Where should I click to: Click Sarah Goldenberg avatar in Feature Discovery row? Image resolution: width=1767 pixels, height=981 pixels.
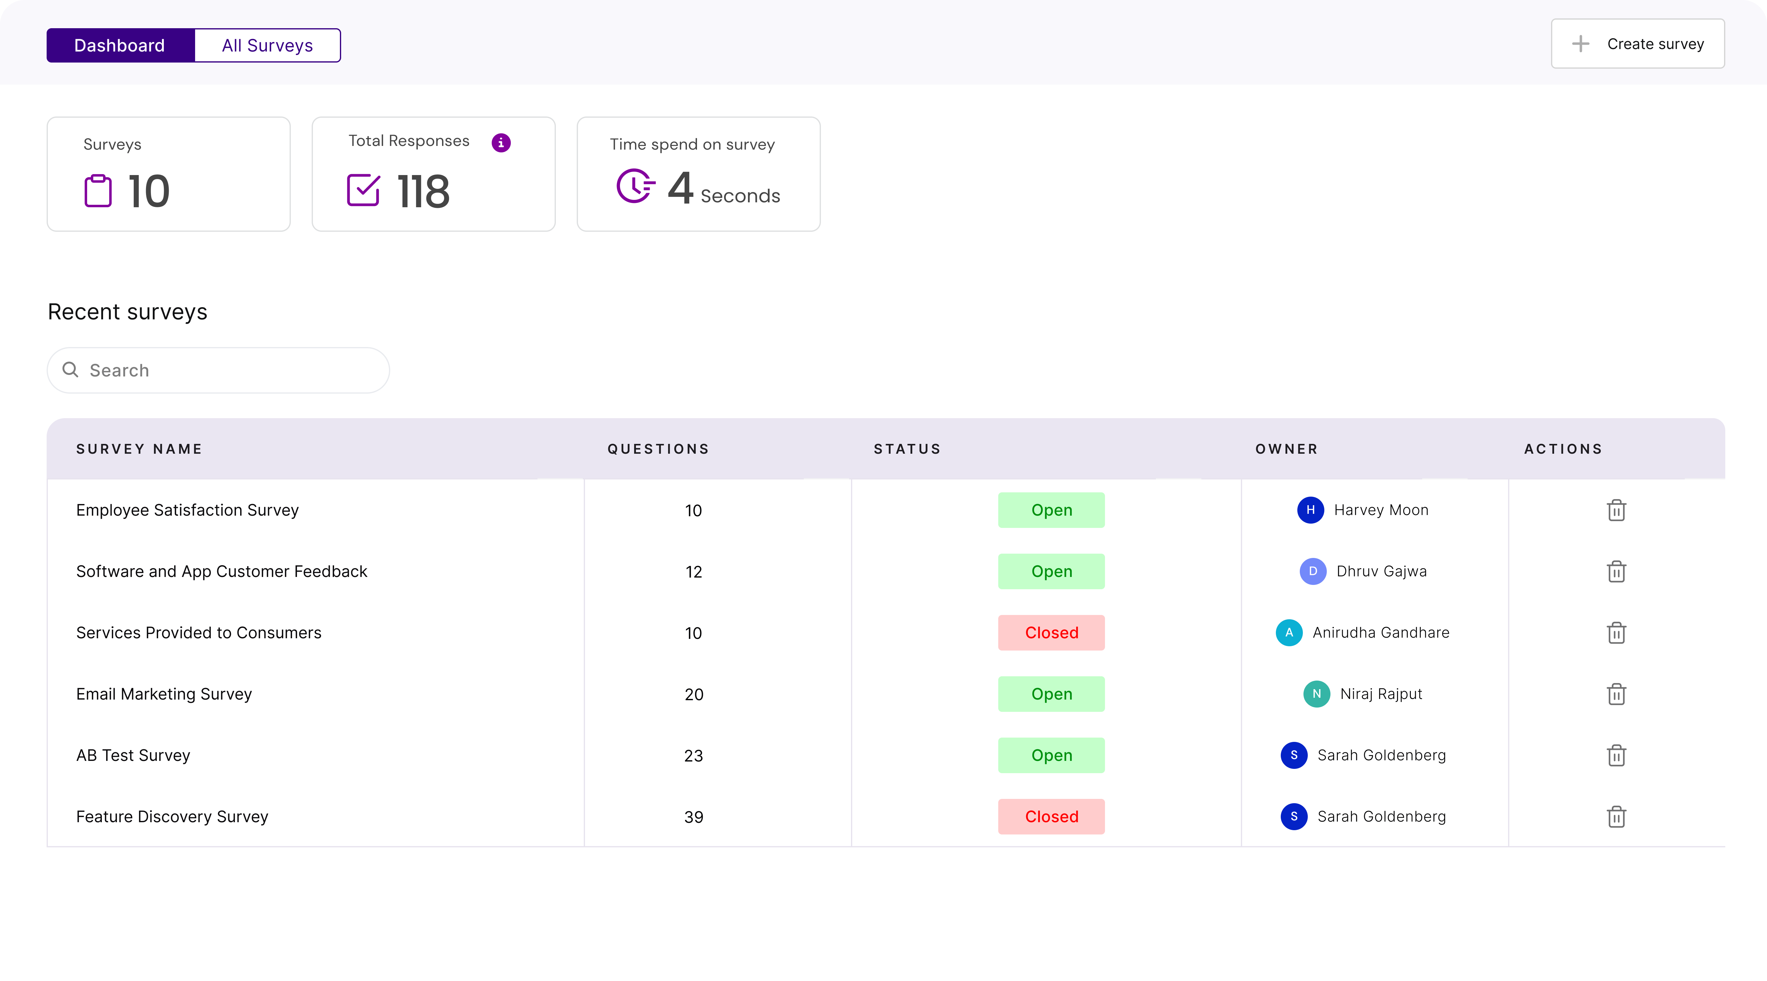(x=1294, y=816)
